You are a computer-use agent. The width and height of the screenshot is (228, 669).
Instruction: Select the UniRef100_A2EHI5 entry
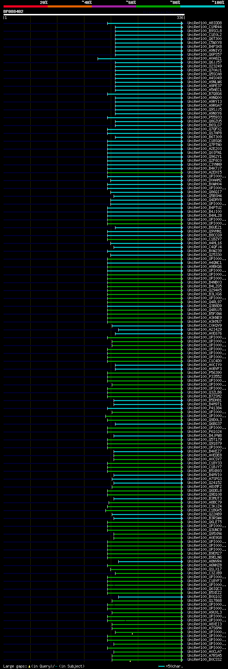pos(204,173)
